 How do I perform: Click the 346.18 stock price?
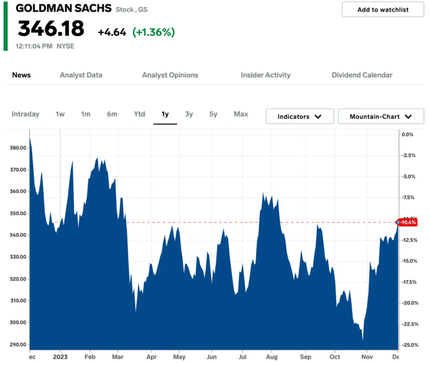tap(51, 28)
